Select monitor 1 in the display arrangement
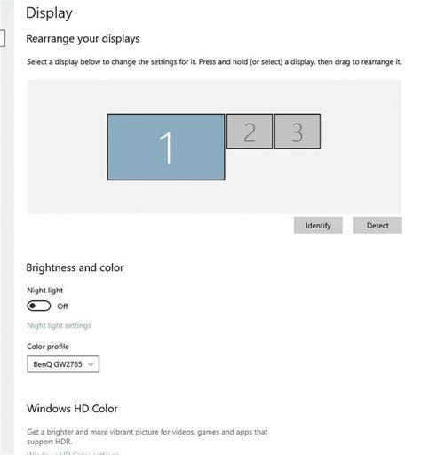This screenshot has width=421, height=455. [166, 147]
